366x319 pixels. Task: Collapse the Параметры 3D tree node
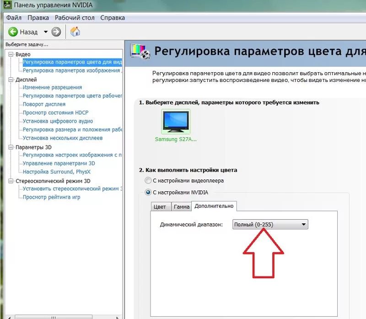click(x=11, y=147)
